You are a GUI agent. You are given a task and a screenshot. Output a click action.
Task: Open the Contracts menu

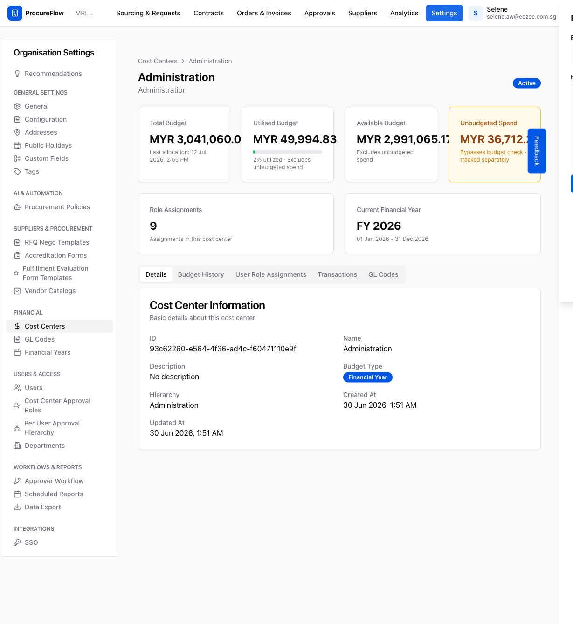208,13
